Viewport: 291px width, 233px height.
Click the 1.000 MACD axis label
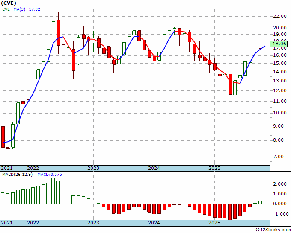click(280, 194)
